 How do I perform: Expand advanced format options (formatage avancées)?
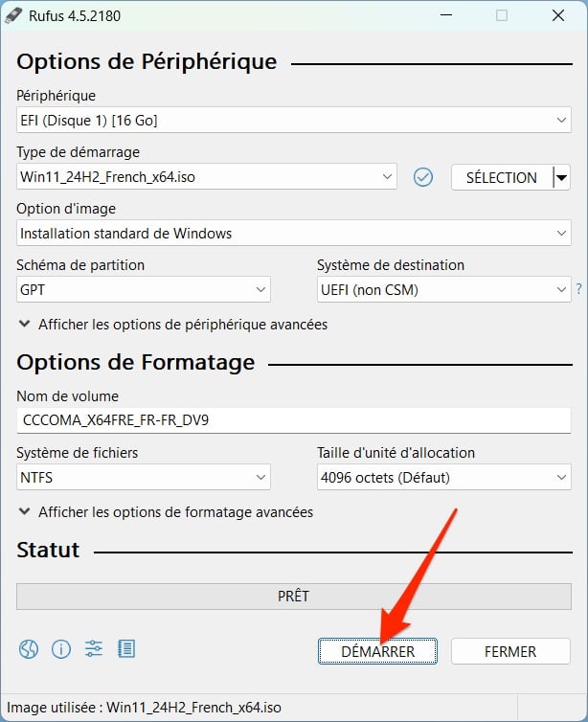[166, 512]
